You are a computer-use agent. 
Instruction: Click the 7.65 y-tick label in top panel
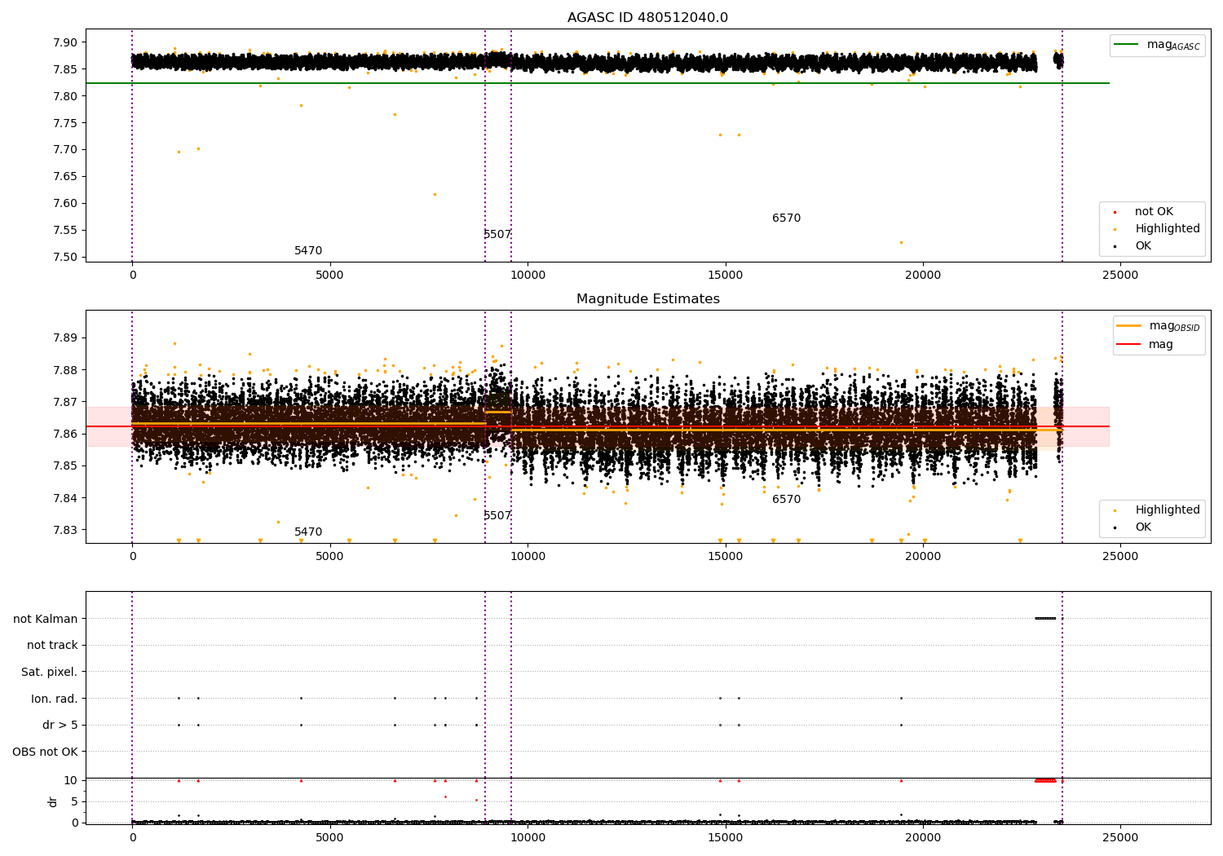pos(66,177)
